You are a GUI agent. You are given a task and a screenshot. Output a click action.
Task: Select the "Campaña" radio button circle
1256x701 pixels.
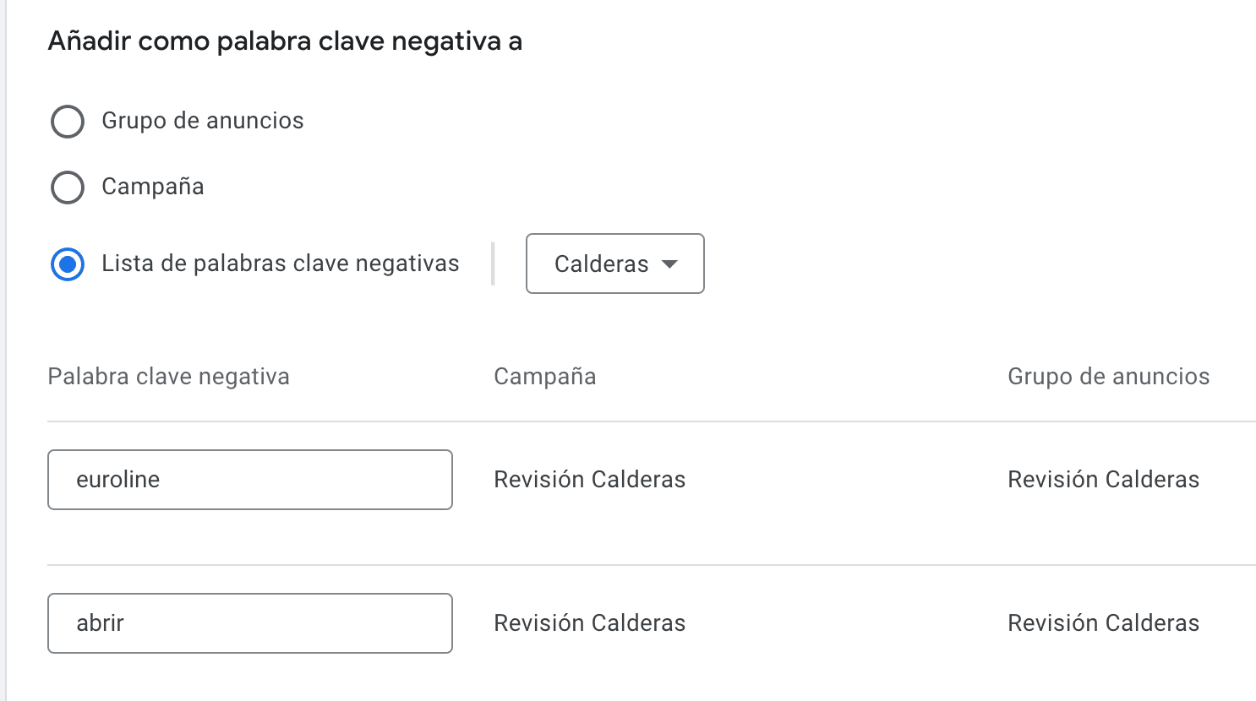(x=68, y=187)
